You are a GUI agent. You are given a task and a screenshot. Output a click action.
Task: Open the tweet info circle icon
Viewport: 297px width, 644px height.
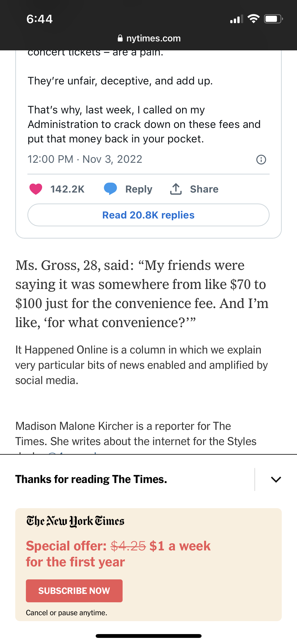(x=261, y=160)
